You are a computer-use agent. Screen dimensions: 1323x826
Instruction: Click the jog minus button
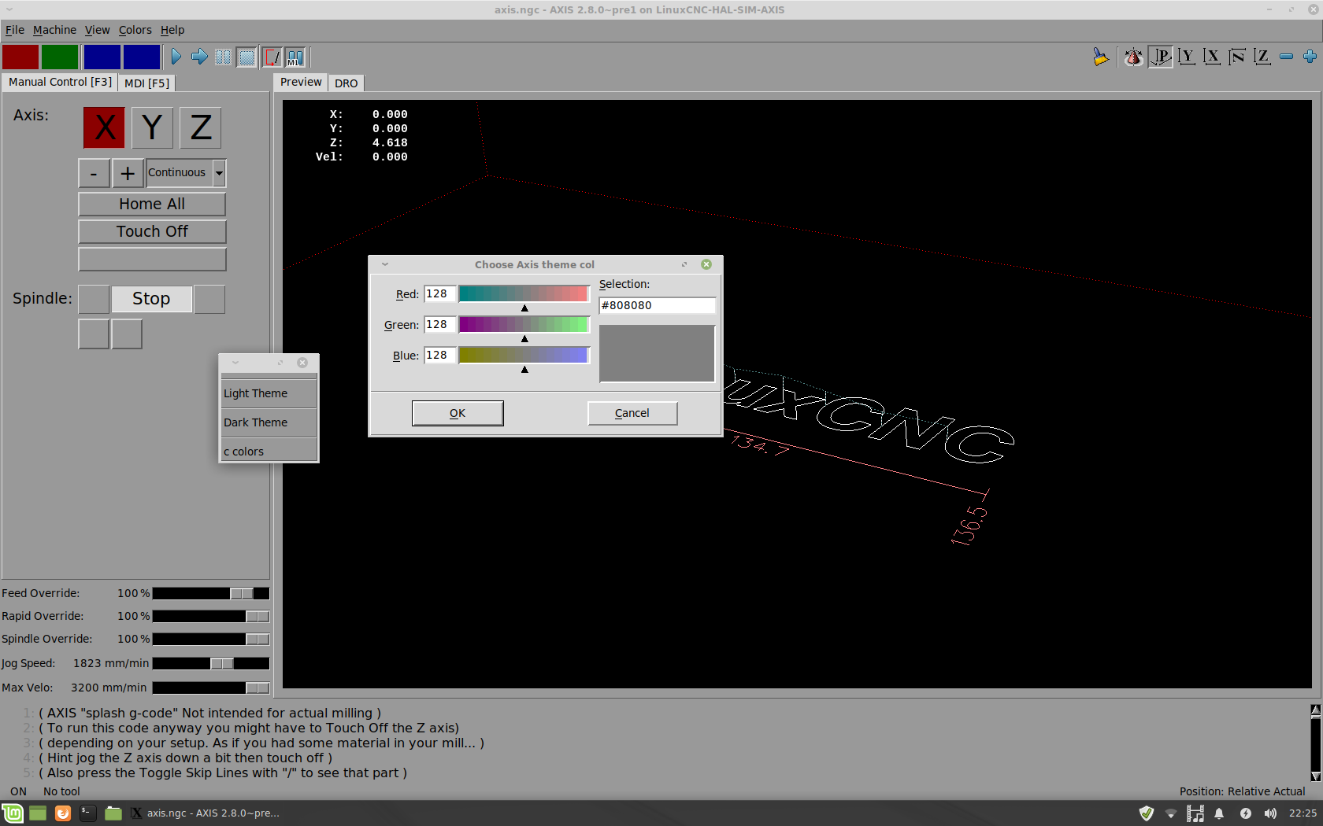coord(94,173)
